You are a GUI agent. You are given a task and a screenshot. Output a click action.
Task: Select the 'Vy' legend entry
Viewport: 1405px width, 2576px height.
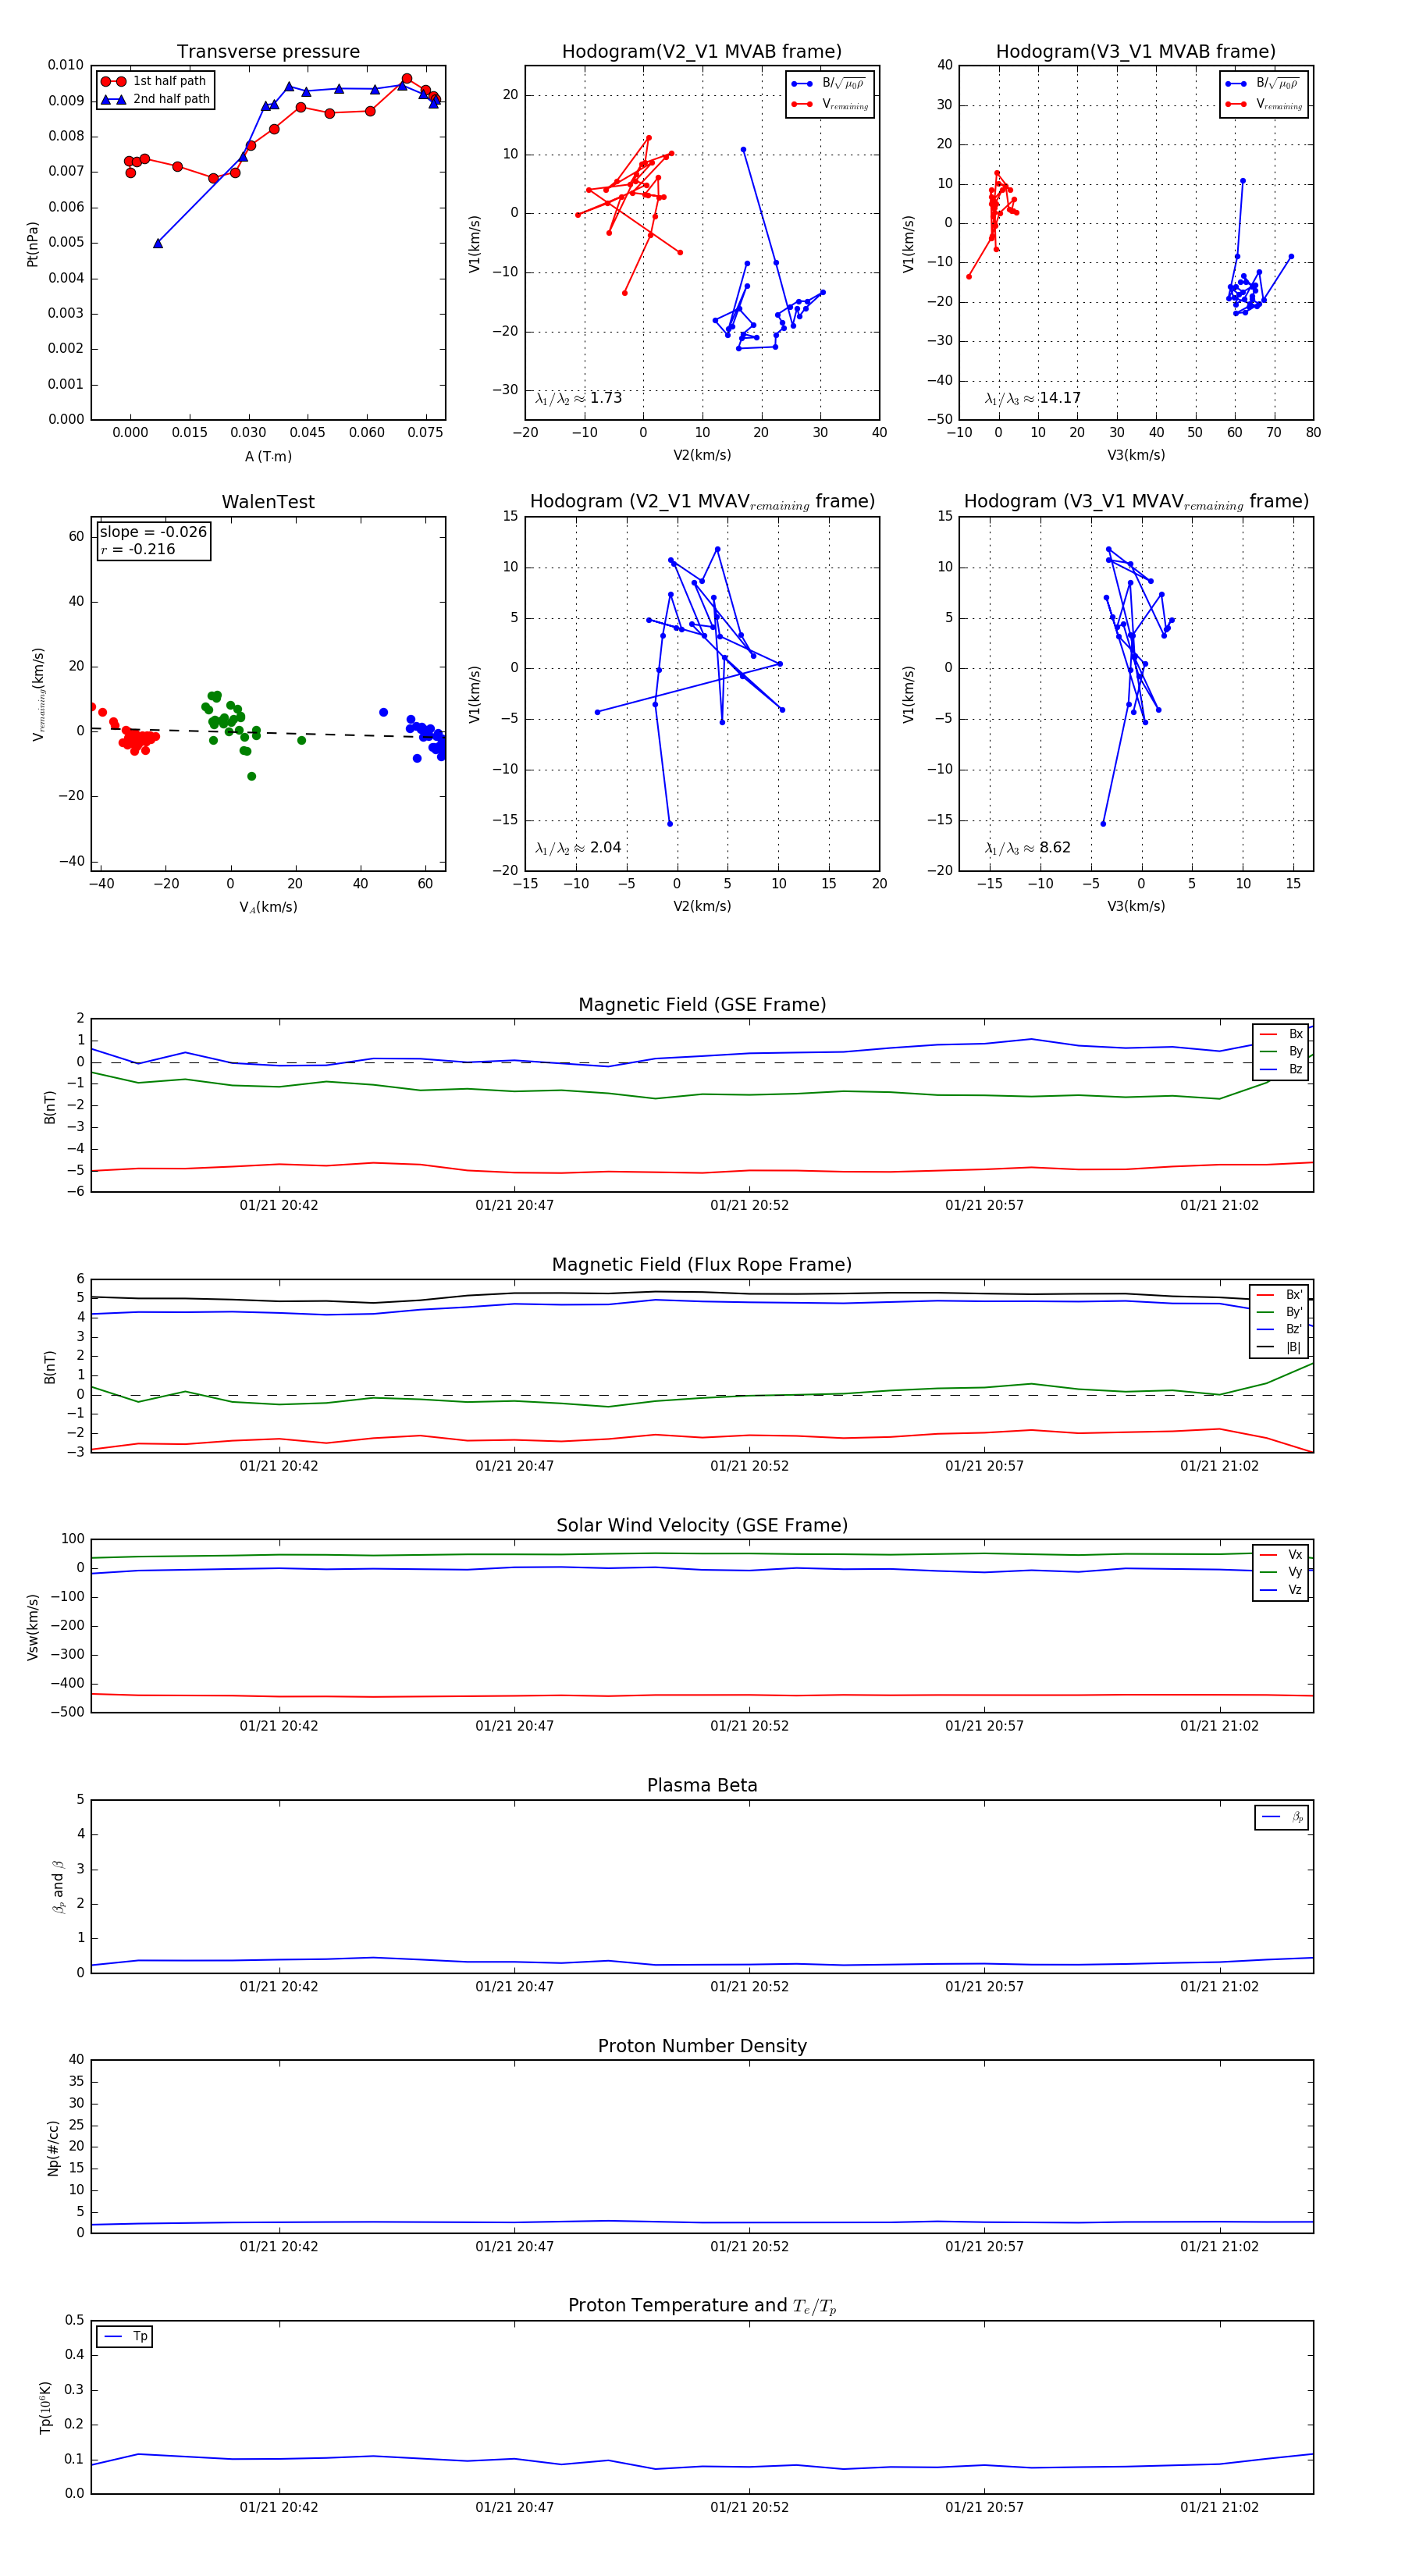(1281, 1572)
